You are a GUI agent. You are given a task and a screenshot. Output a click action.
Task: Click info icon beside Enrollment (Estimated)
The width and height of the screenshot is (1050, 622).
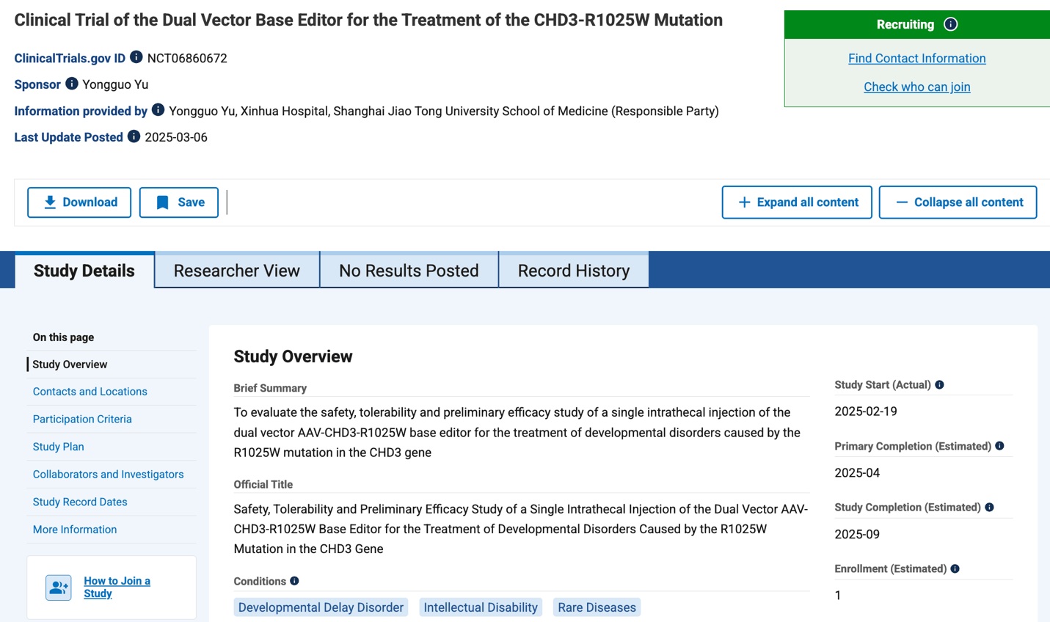coord(955,568)
